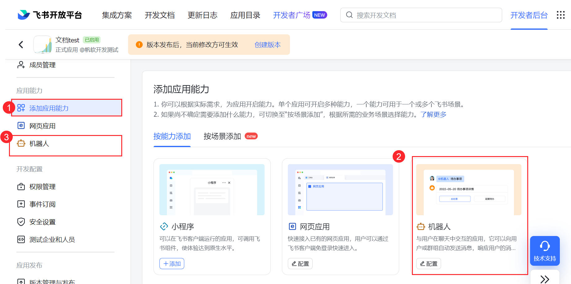The height and width of the screenshot is (284, 571).
Task: Focus the 搜索开发文档 search field
Action: pyautogui.click(x=421, y=15)
